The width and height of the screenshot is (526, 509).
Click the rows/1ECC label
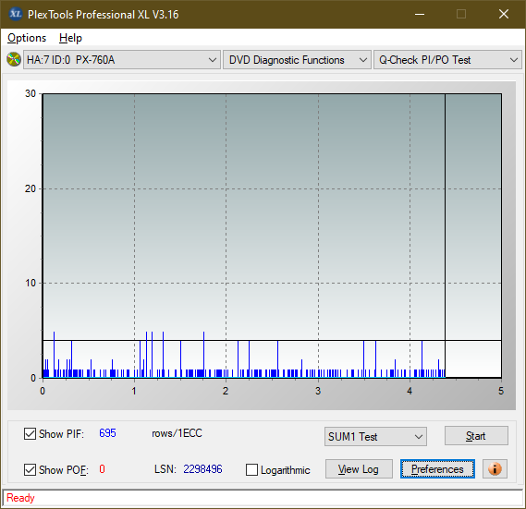tap(177, 433)
